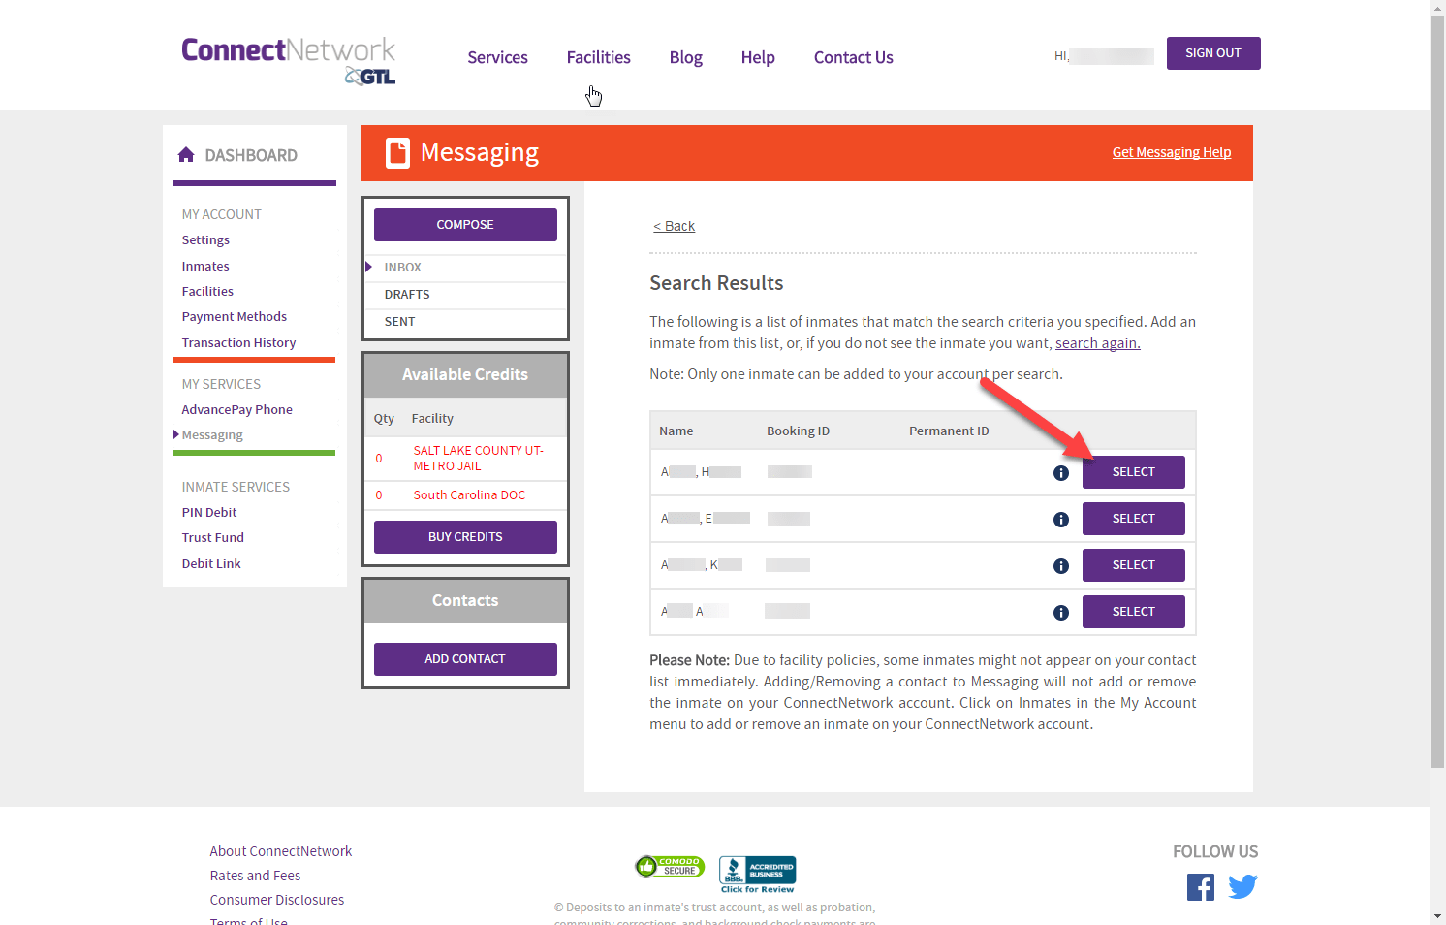This screenshot has width=1446, height=925.
Task: Open Consumer Disclosures footer link
Action: coord(277,900)
